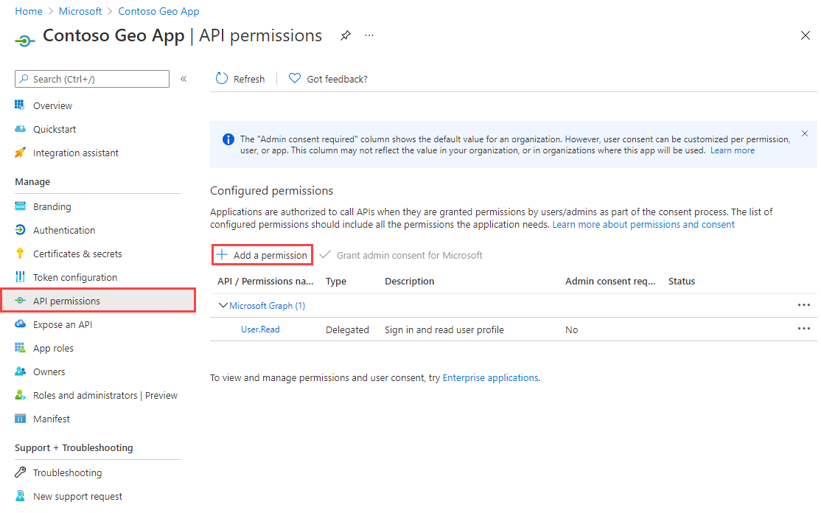Open the Microsoft Graph row options menu
The width and height of the screenshot is (821, 513).
[x=804, y=304]
